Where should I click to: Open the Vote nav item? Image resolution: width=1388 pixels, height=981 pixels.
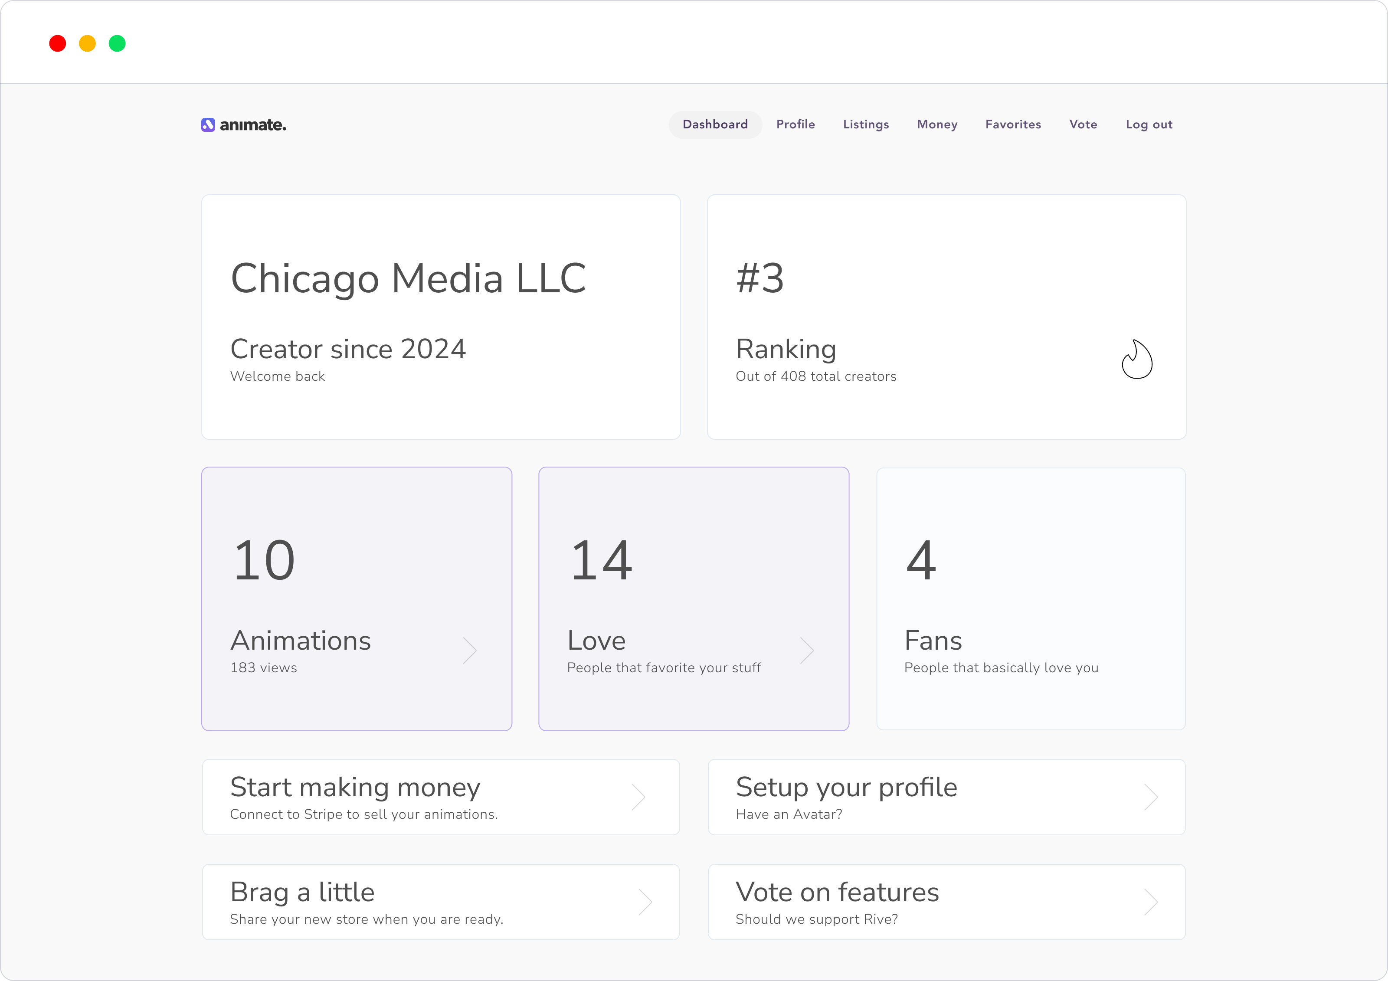[1083, 124]
